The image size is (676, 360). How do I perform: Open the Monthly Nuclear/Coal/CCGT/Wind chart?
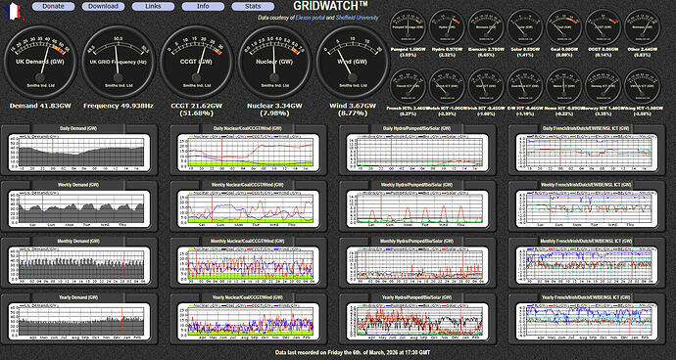click(x=248, y=264)
